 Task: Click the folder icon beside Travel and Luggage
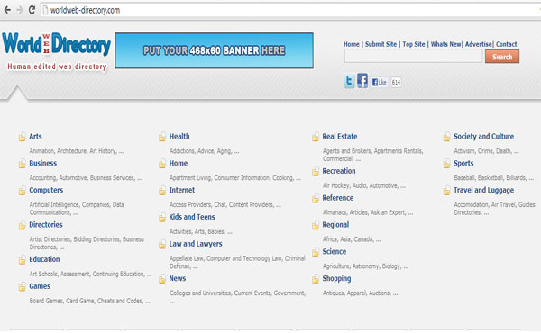(x=447, y=191)
